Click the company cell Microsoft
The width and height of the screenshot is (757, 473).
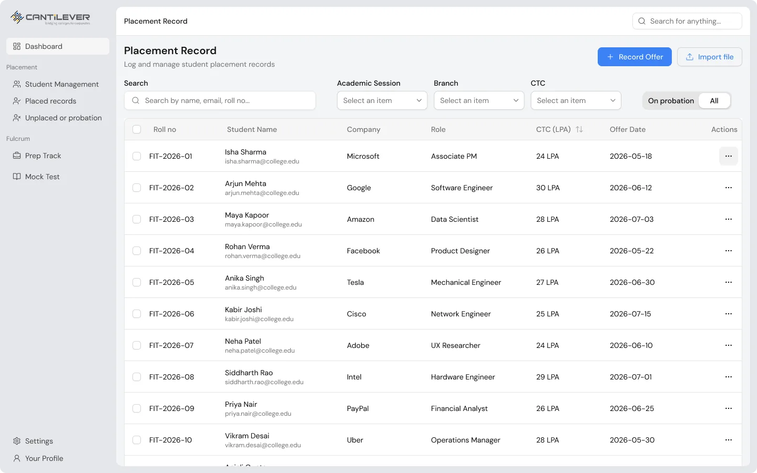[363, 156]
